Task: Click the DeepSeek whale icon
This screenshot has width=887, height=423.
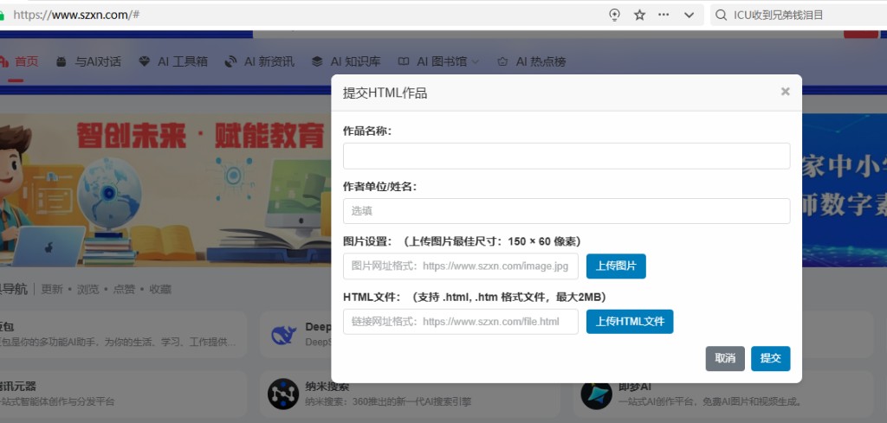Action: (x=283, y=334)
